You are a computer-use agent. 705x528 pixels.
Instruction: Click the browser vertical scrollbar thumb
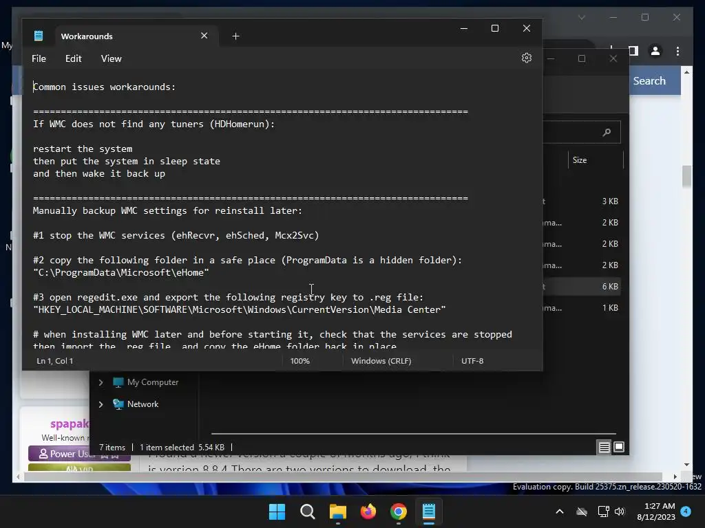coord(686,177)
